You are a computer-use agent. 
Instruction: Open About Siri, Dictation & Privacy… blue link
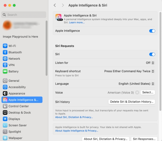(74, 117)
